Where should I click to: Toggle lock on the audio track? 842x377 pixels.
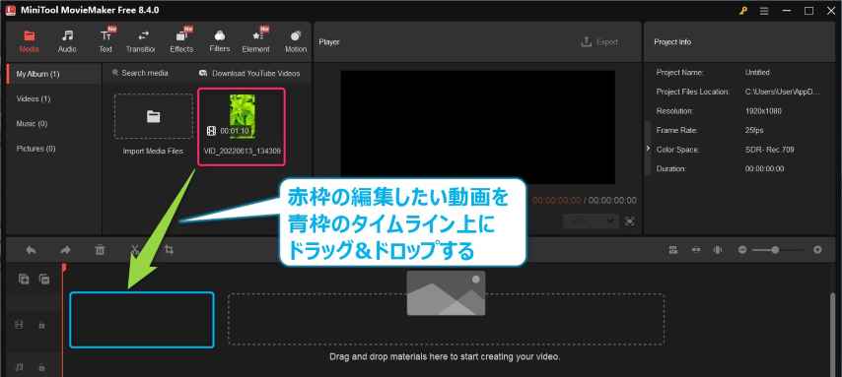click(x=41, y=368)
